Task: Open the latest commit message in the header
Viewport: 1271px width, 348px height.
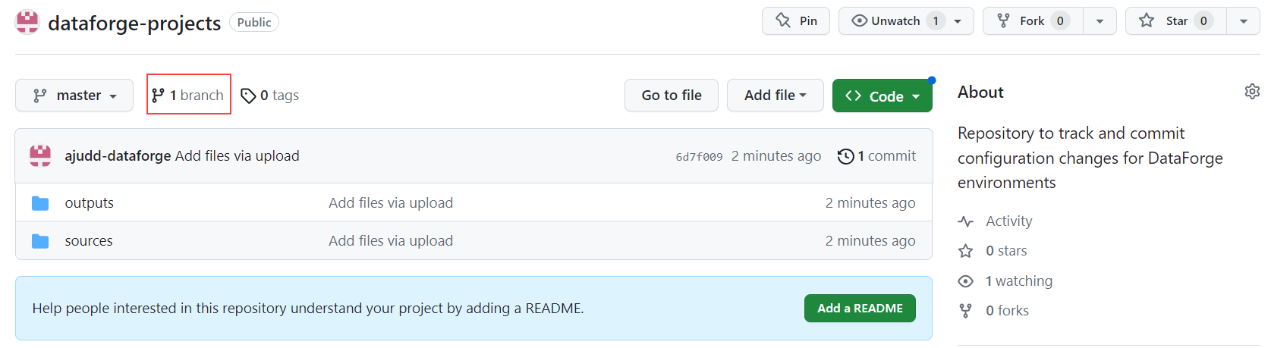Action: click(x=238, y=156)
